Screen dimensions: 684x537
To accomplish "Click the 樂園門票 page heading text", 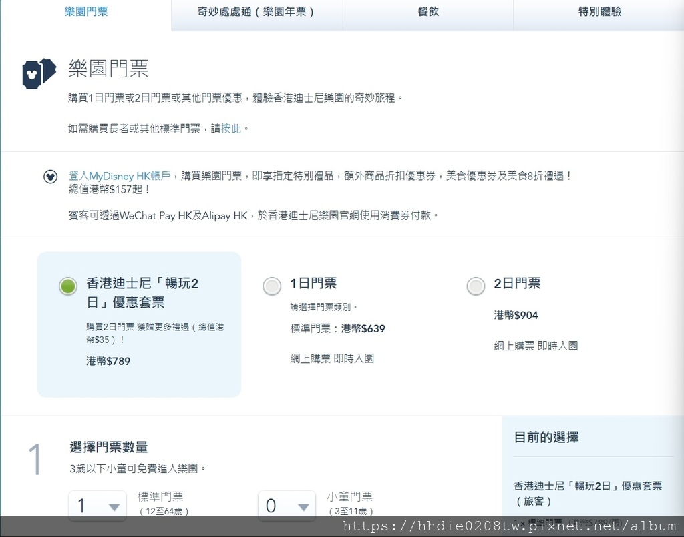I will pyautogui.click(x=108, y=69).
